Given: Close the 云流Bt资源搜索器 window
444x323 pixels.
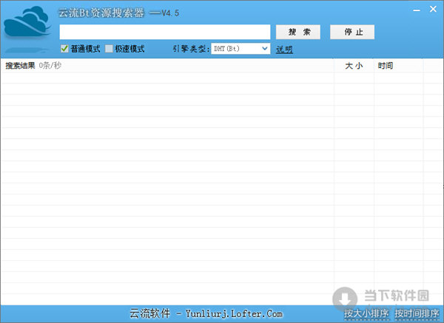Looking at the screenshot, I should [x=433, y=10].
